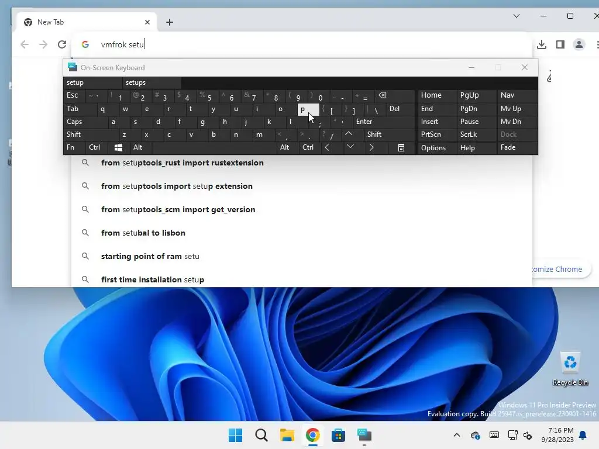This screenshot has width=599, height=449.
Task: Select suggestion "from setuptools_rust import rustextension"
Action: pyautogui.click(x=301, y=163)
